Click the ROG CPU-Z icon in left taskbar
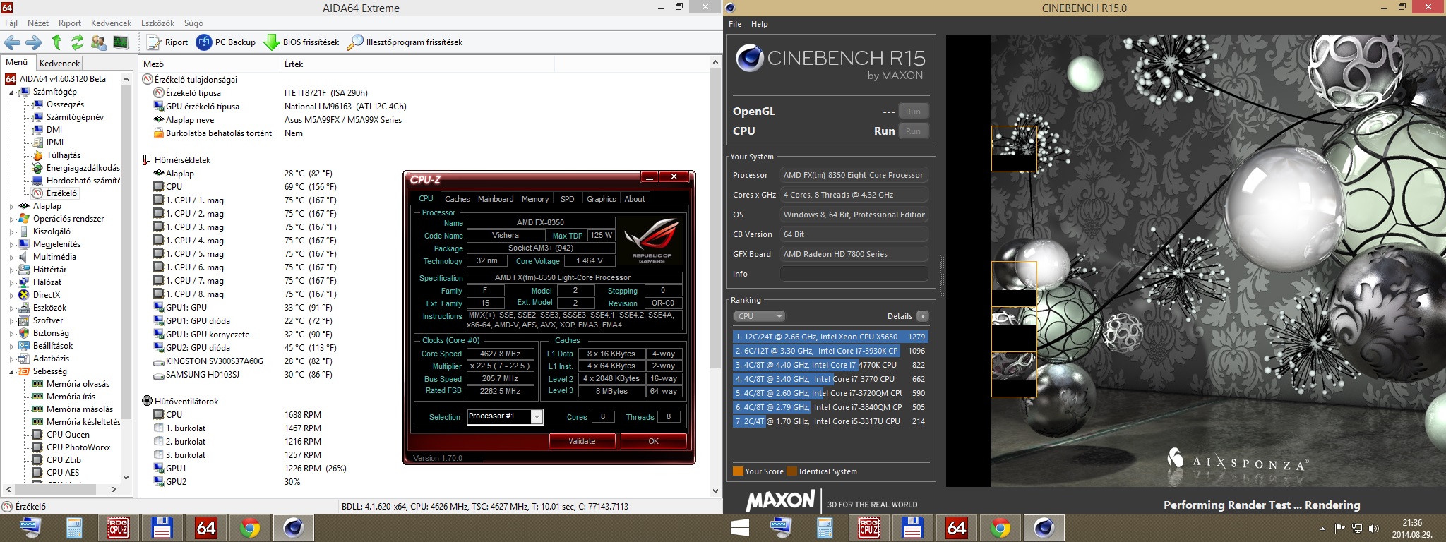The width and height of the screenshot is (1446, 542). point(118,528)
